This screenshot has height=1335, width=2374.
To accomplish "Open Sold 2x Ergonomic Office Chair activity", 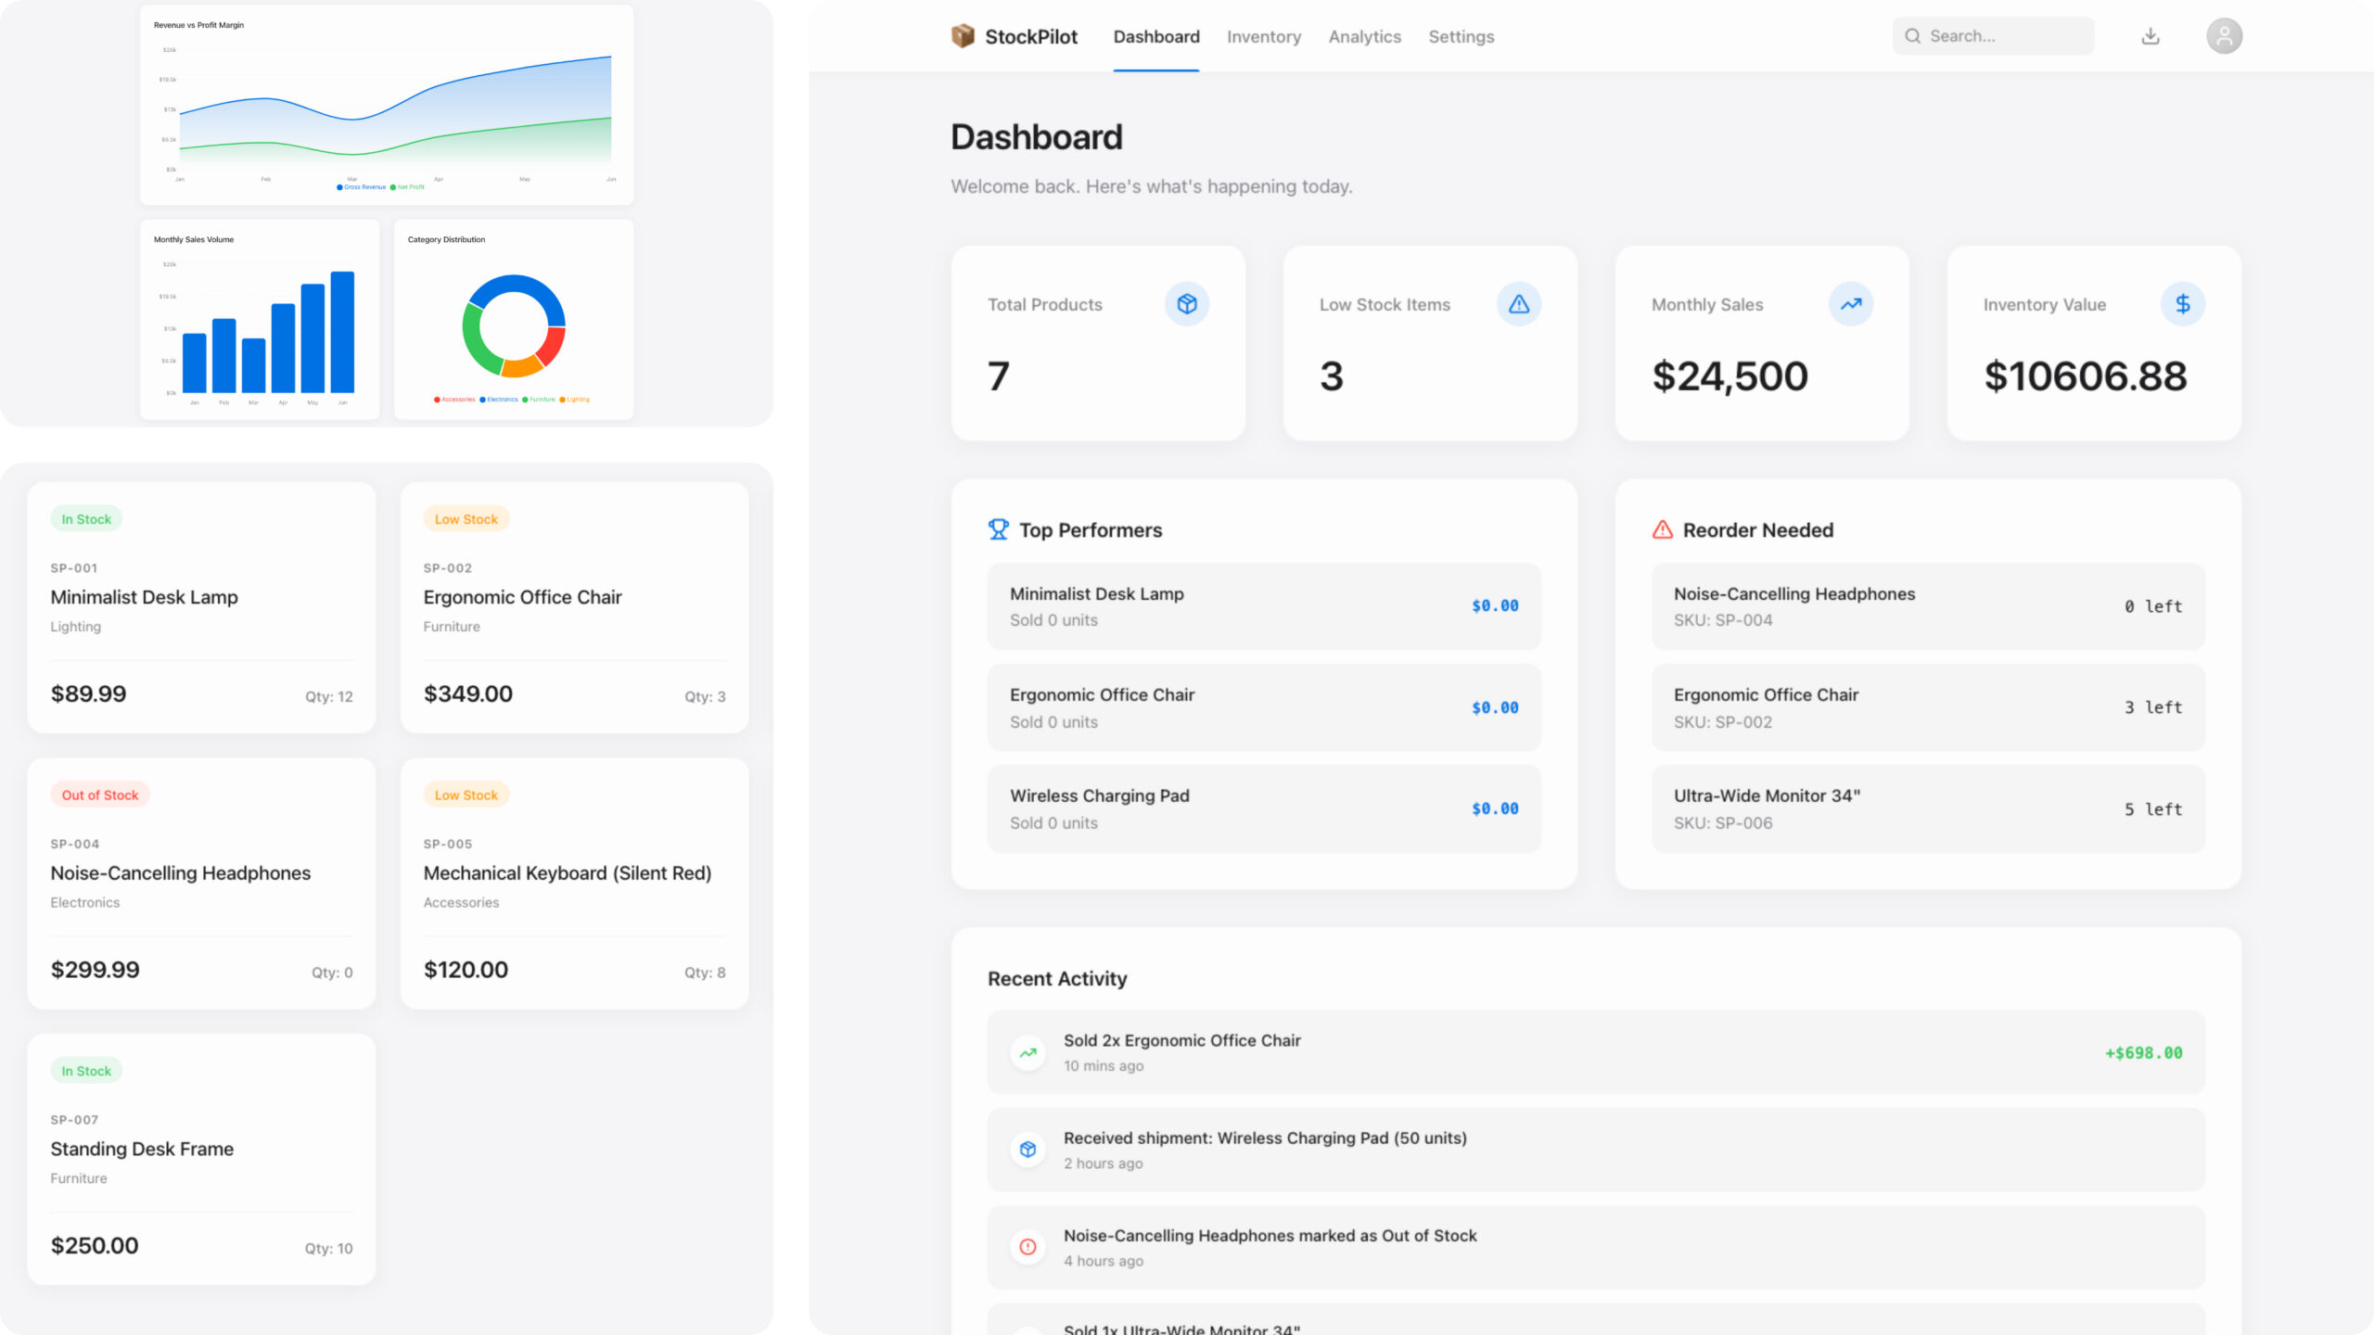I will (x=1595, y=1052).
